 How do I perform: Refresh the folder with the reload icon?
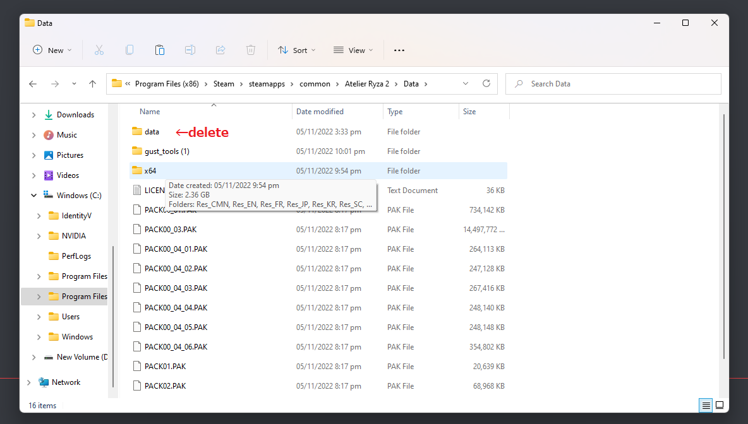pyautogui.click(x=486, y=83)
